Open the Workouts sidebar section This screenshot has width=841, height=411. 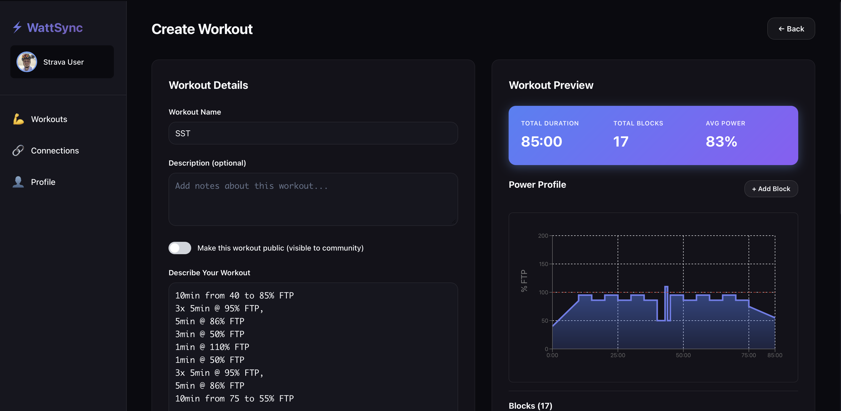[x=49, y=119]
